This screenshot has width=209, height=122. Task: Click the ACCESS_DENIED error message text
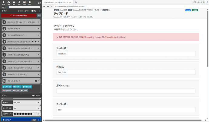92,37
